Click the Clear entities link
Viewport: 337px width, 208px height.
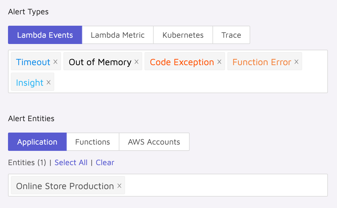pos(105,163)
